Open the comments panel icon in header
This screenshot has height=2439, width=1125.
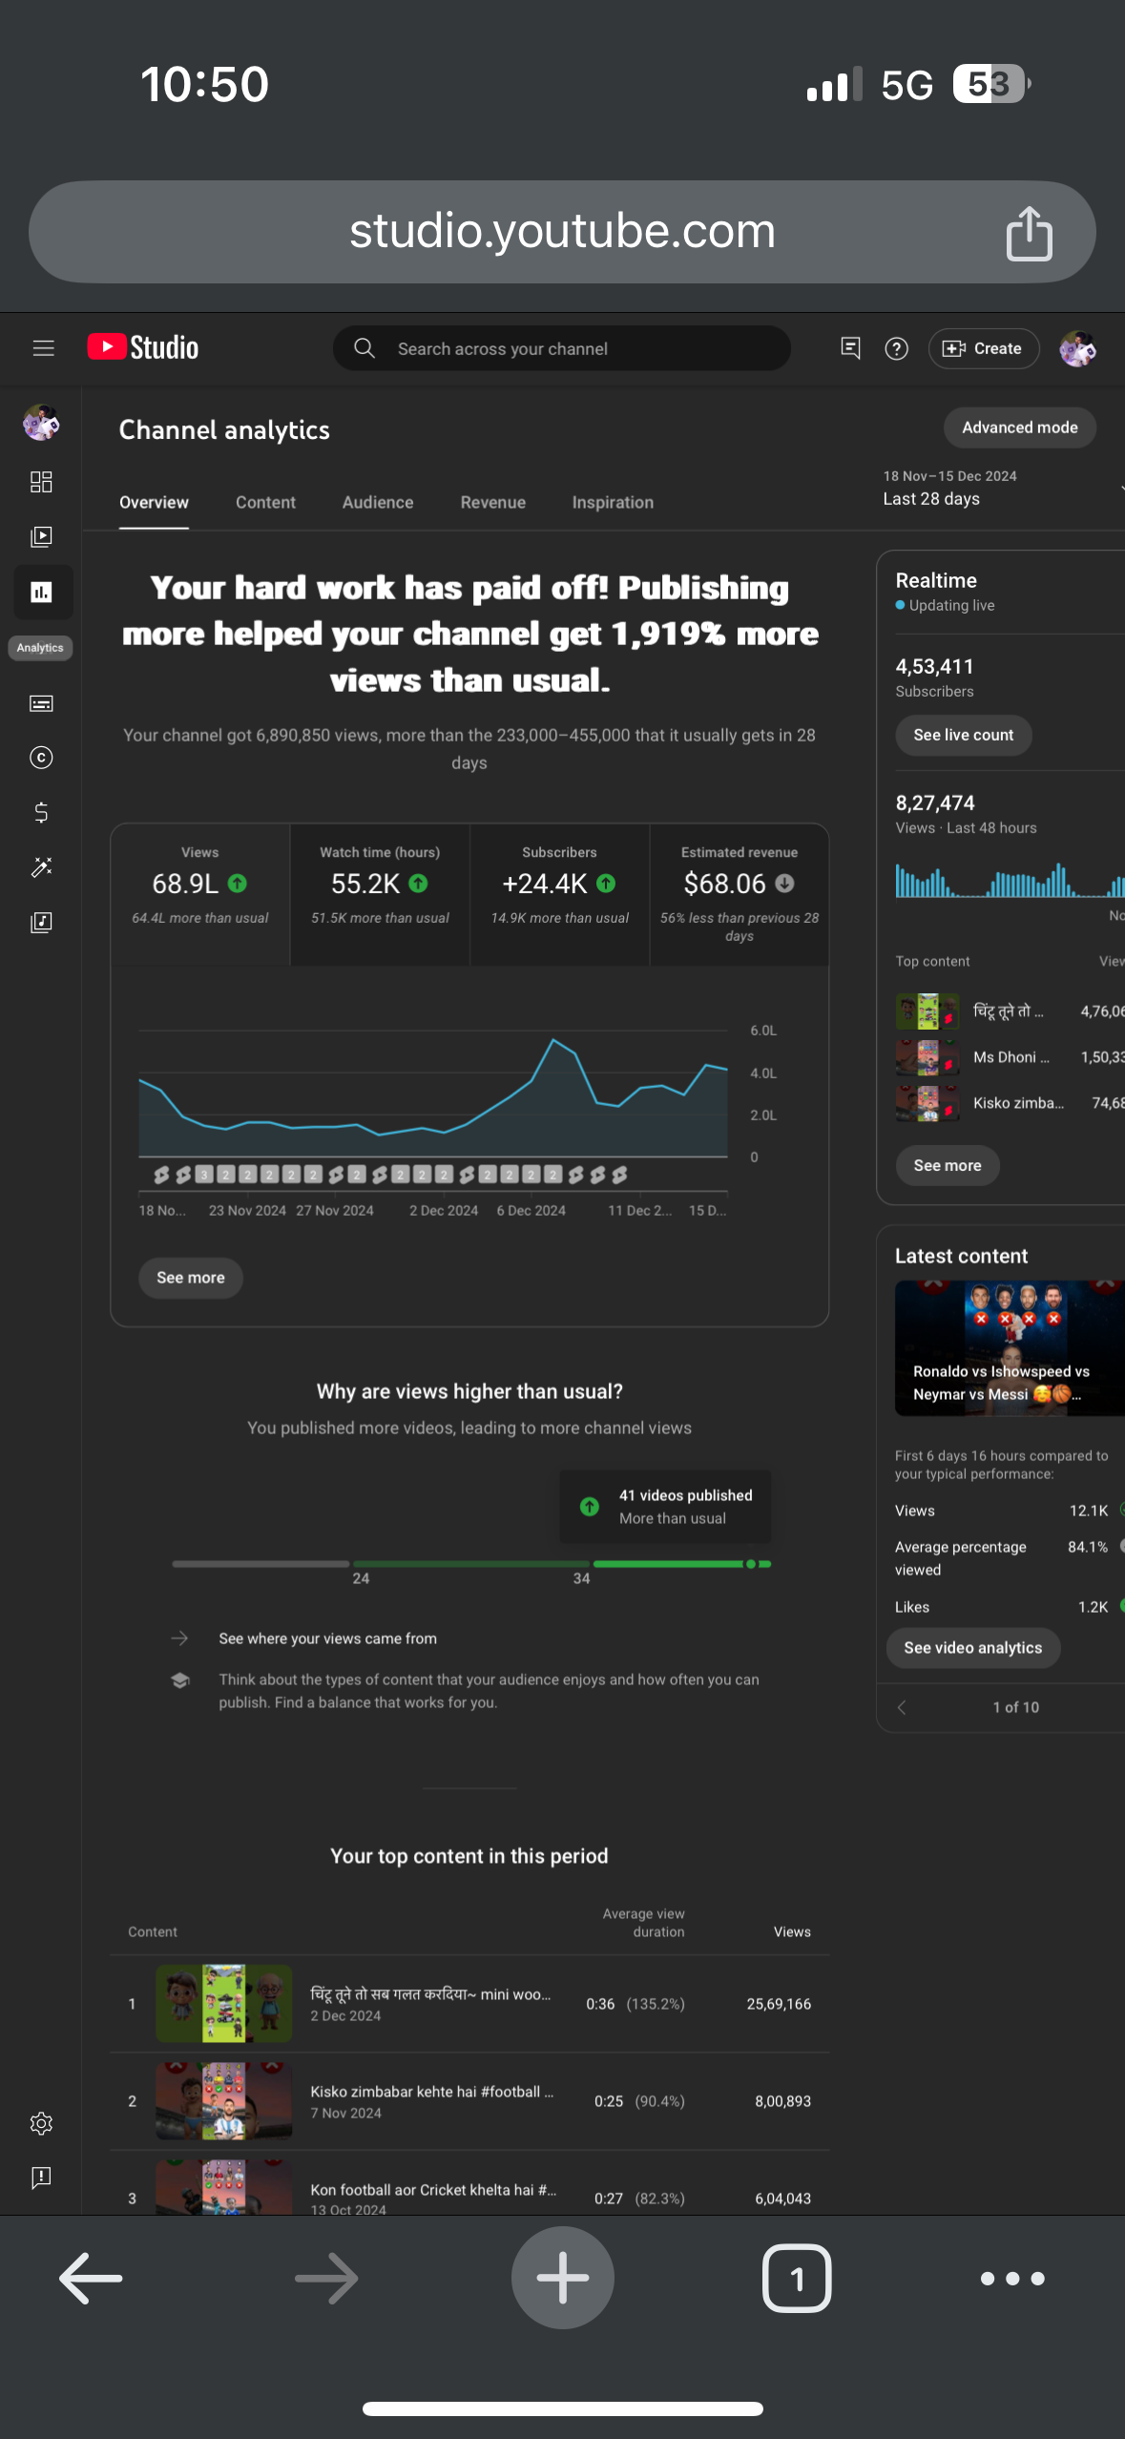(x=850, y=348)
